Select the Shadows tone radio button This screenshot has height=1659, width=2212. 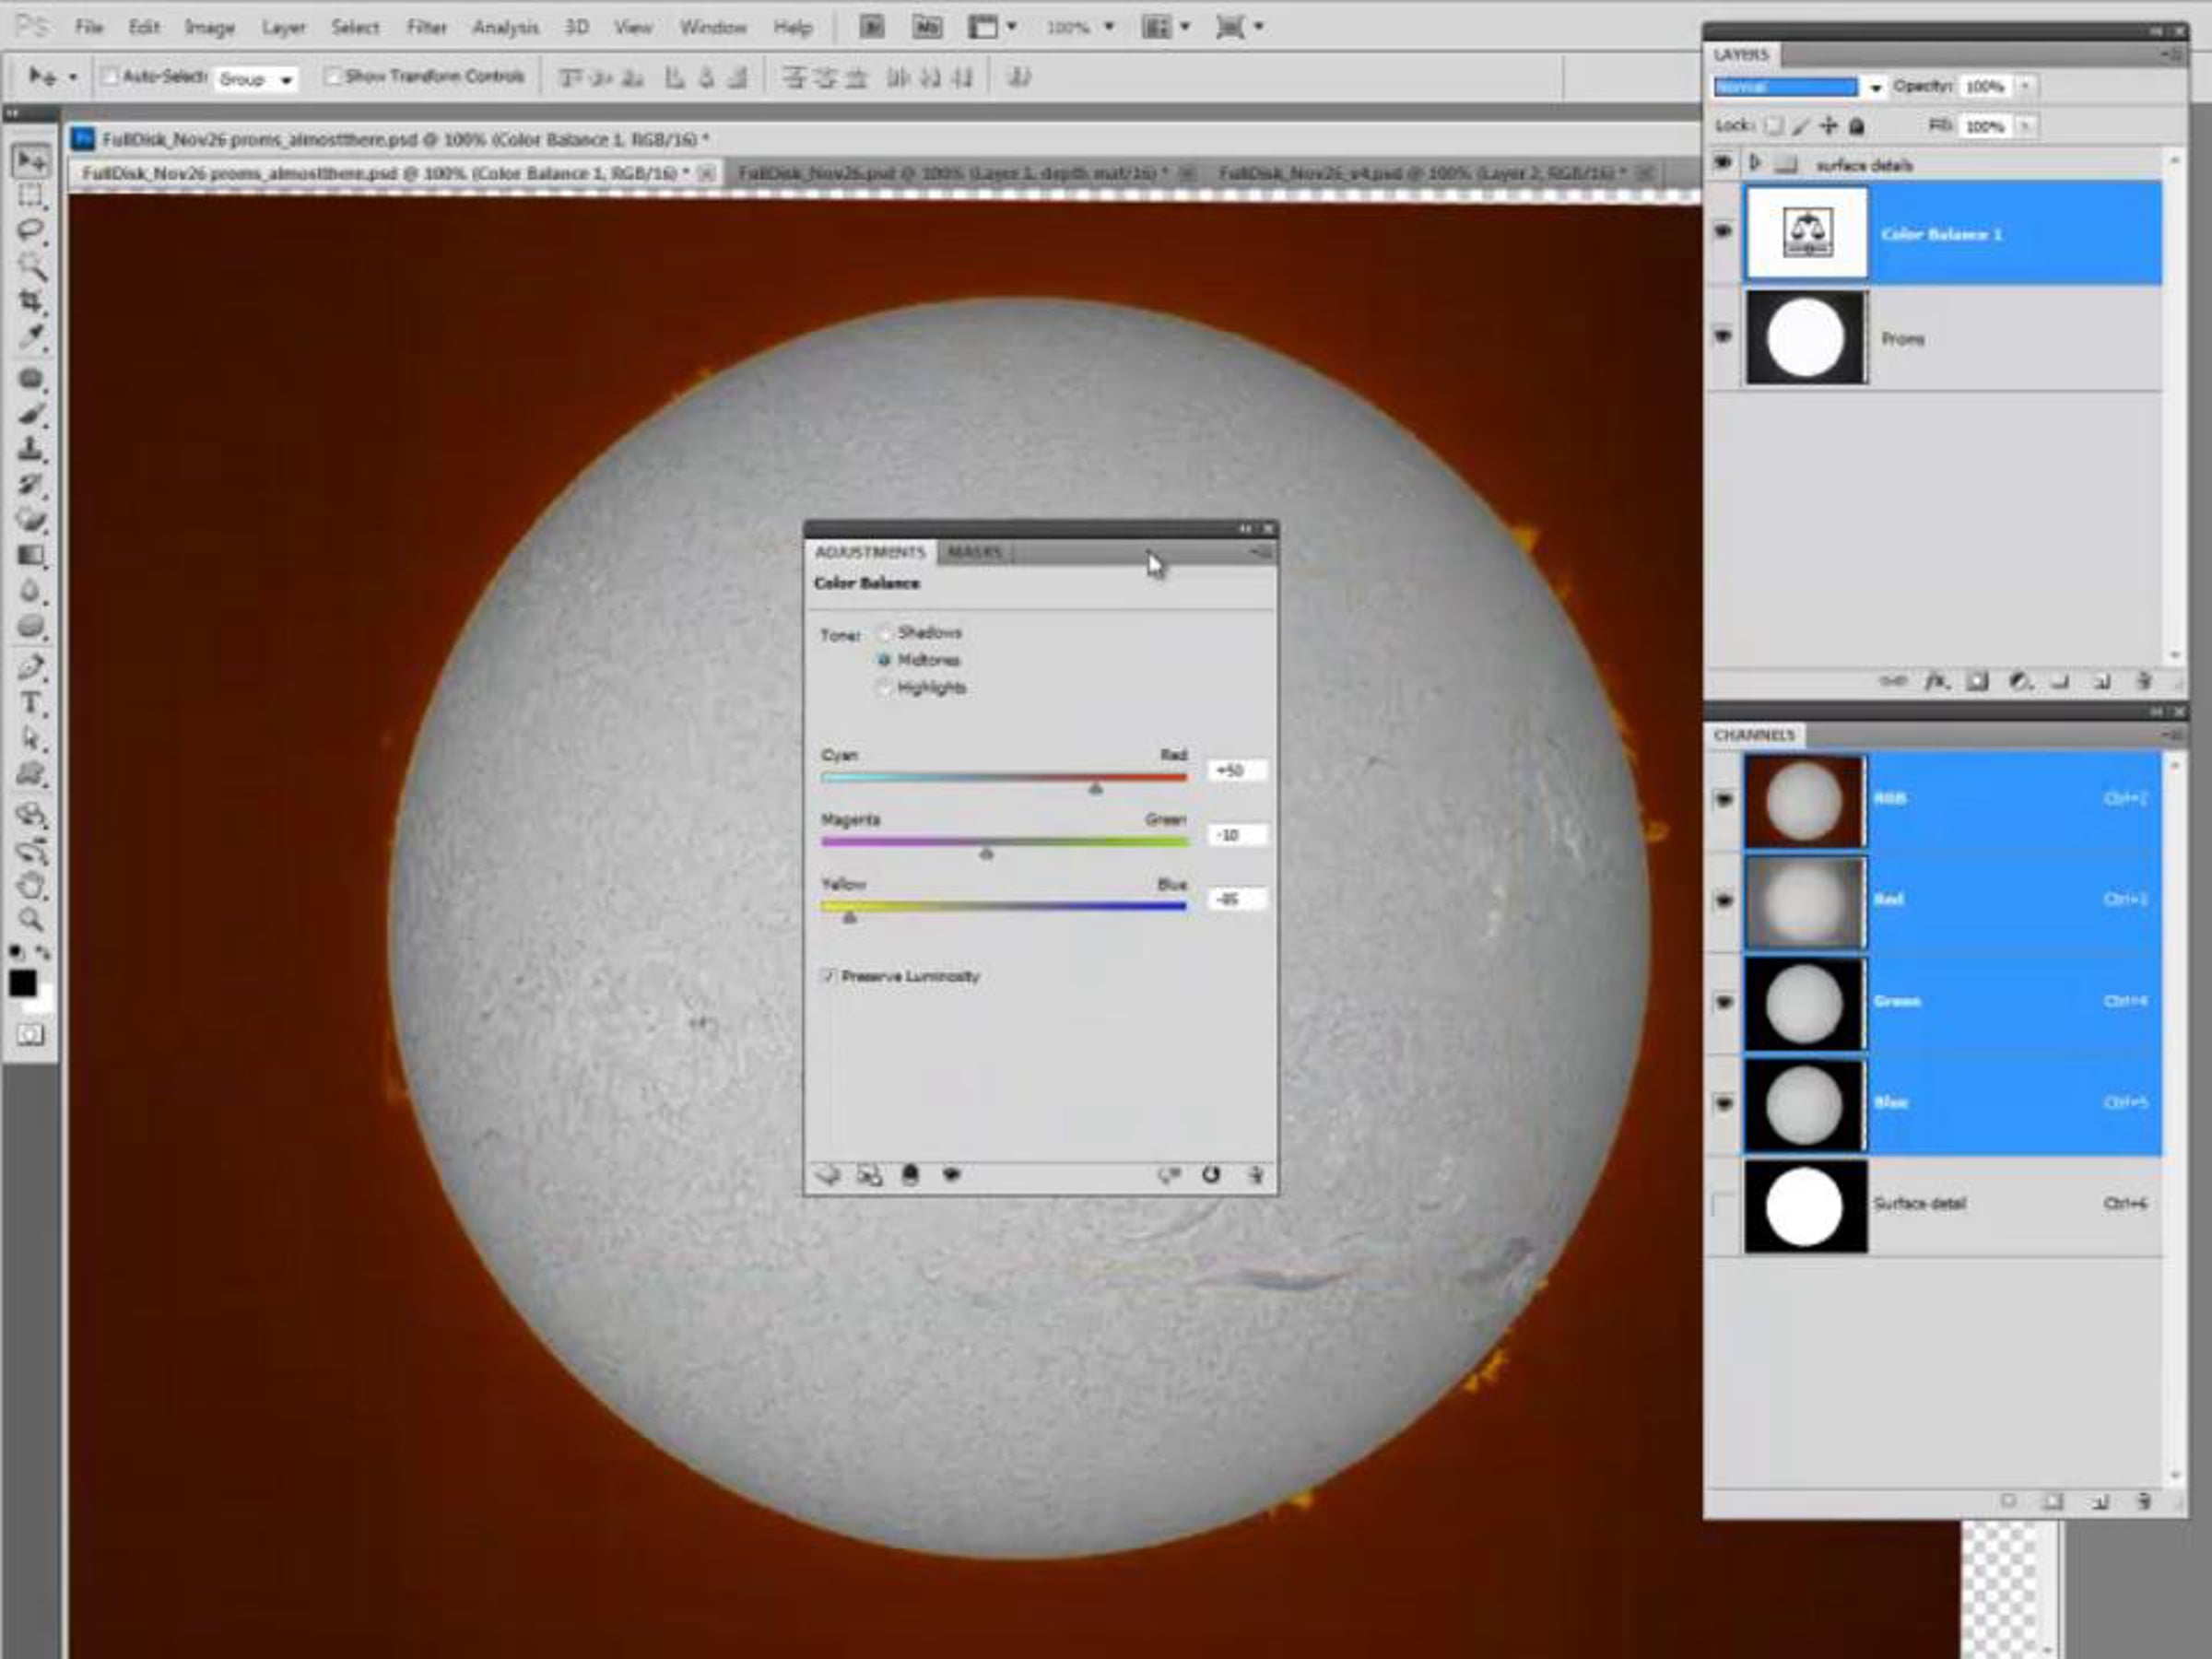tap(884, 633)
